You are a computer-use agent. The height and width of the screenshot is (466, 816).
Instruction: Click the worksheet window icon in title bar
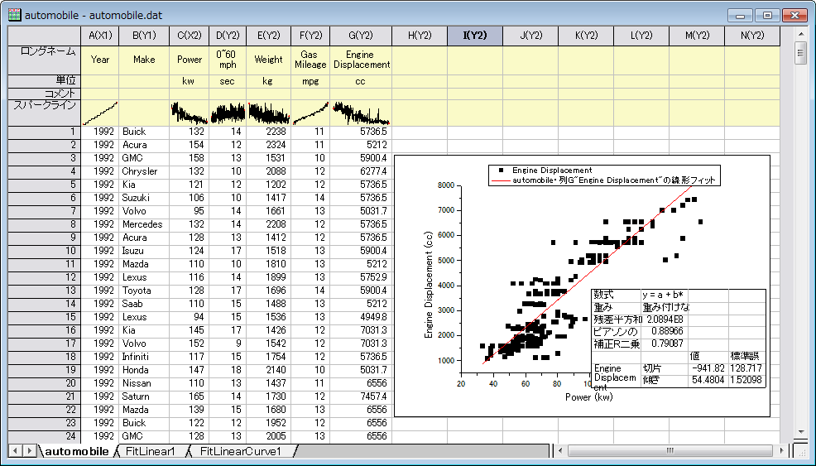pos(15,15)
